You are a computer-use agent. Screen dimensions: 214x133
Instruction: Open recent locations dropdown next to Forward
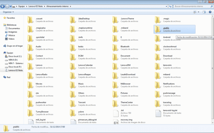pos(10,6)
